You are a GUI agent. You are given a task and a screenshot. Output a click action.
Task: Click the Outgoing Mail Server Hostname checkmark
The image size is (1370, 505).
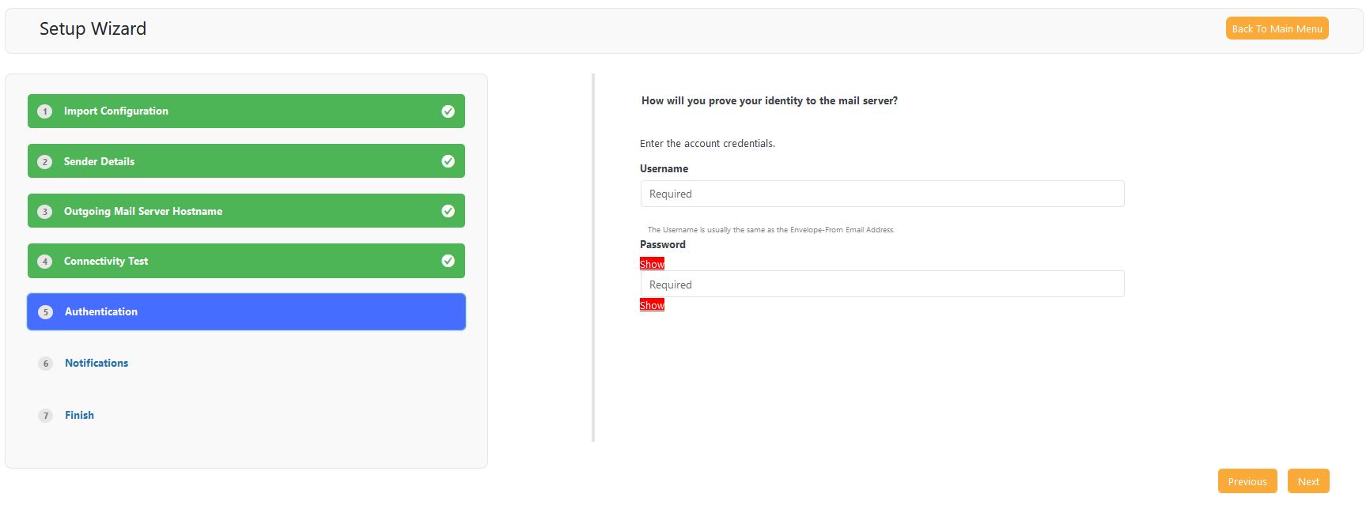[x=448, y=211]
